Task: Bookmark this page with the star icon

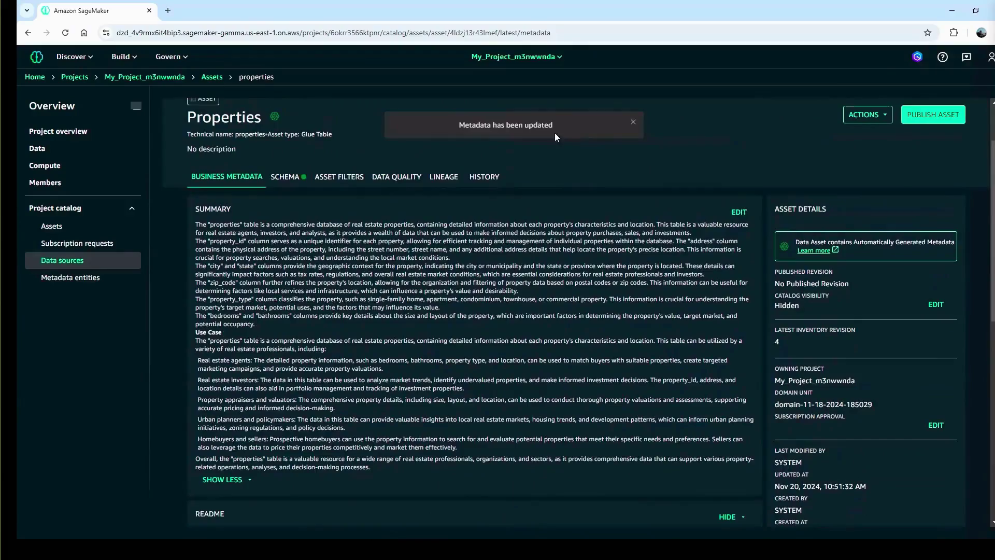Action: point(928,33)
